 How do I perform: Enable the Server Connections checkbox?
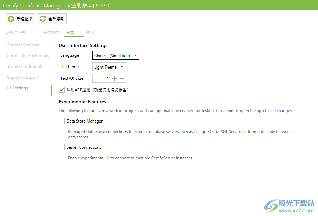point(62,147)
